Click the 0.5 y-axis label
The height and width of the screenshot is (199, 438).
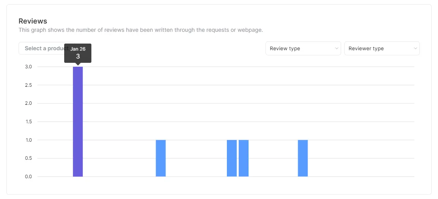tap(28, 158)
